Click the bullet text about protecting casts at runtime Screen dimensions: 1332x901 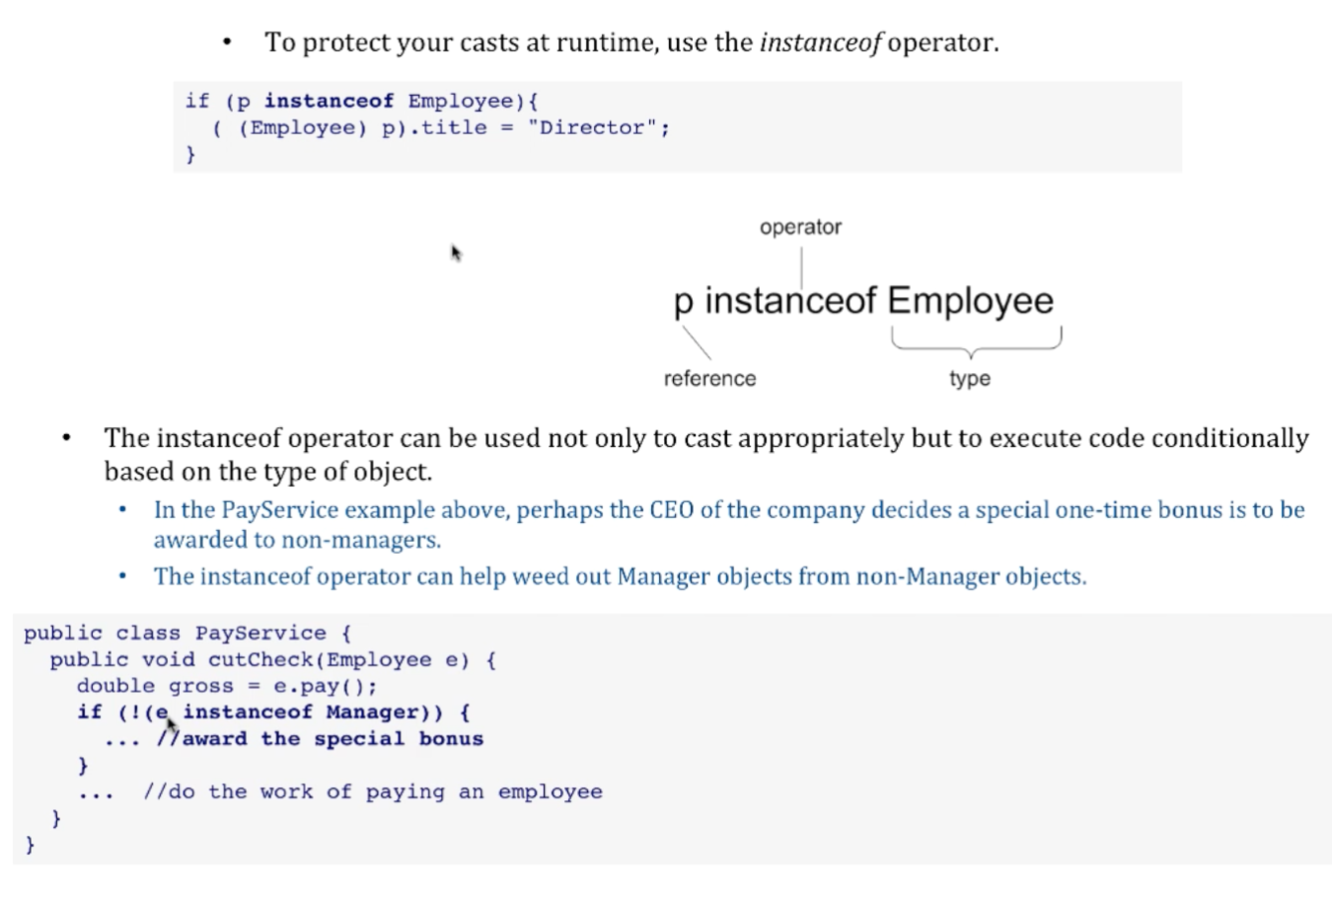click(631, 43)
